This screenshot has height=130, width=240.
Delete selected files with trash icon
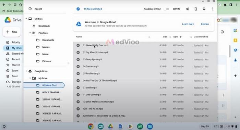point(196,9)
